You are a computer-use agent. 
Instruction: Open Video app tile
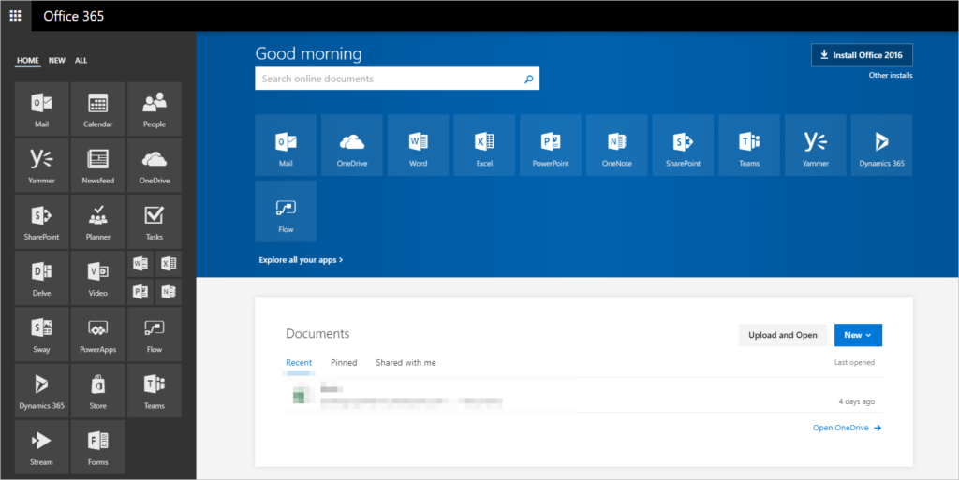97,278
